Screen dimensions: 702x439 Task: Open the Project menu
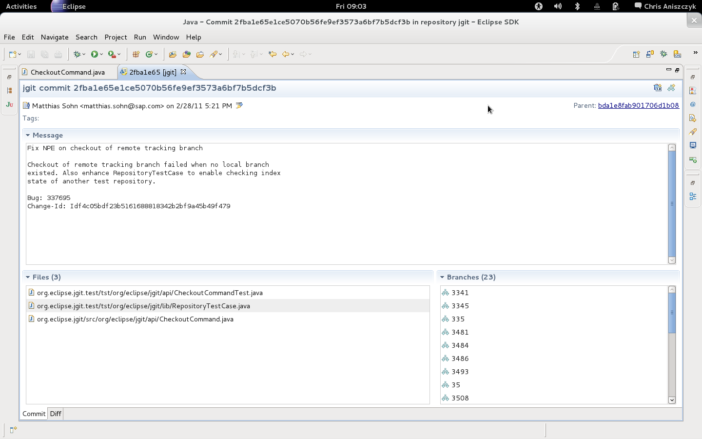pos(116,37)
